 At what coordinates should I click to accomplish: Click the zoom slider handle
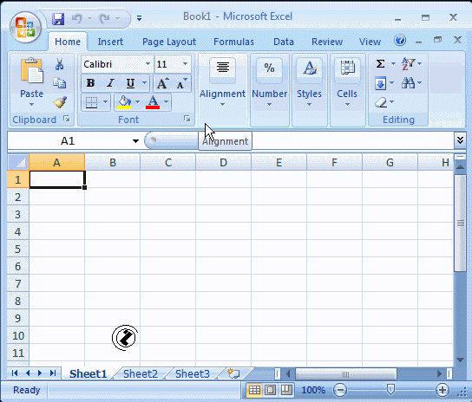click(390, 390)
